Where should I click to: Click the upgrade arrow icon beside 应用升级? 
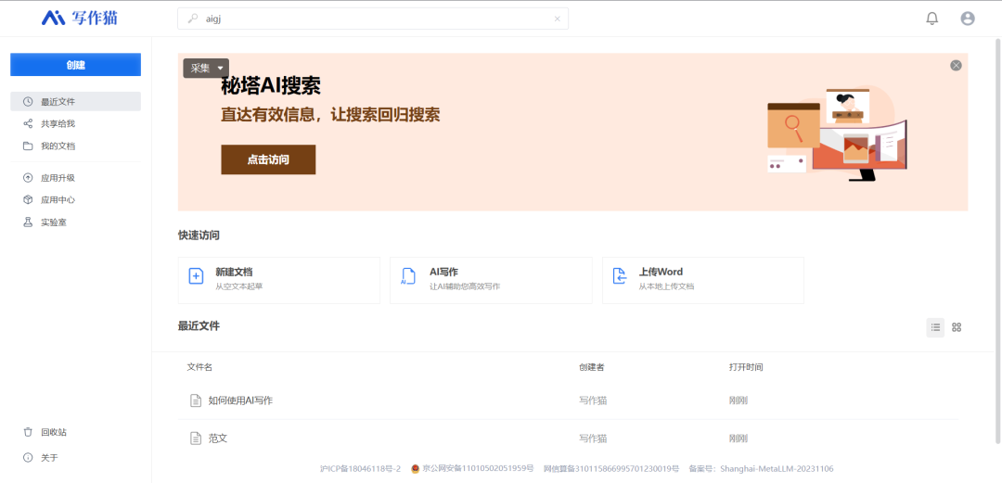(x=28, y=178)
